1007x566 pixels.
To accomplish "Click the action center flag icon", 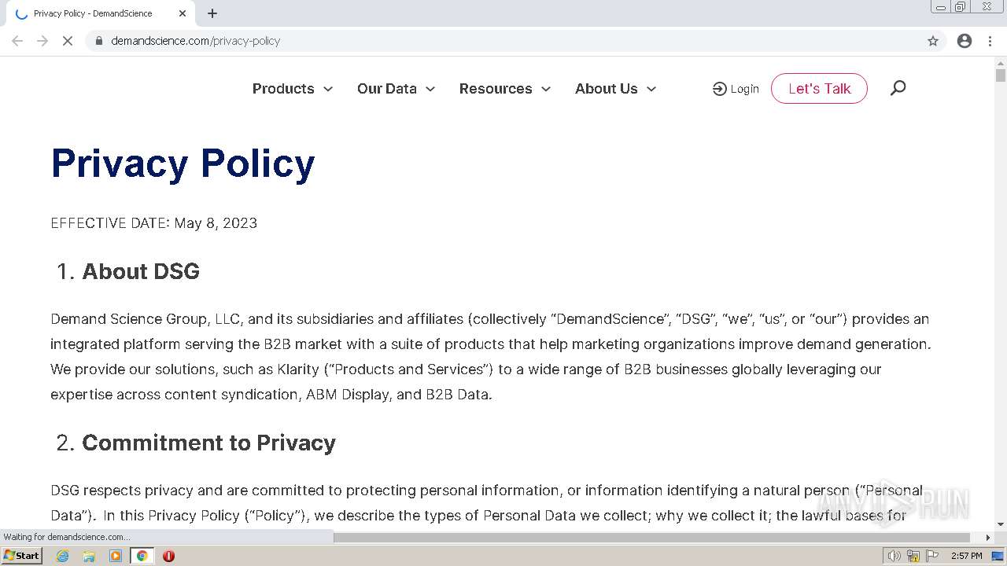I will pyautogui.click(x=932, y=556).
